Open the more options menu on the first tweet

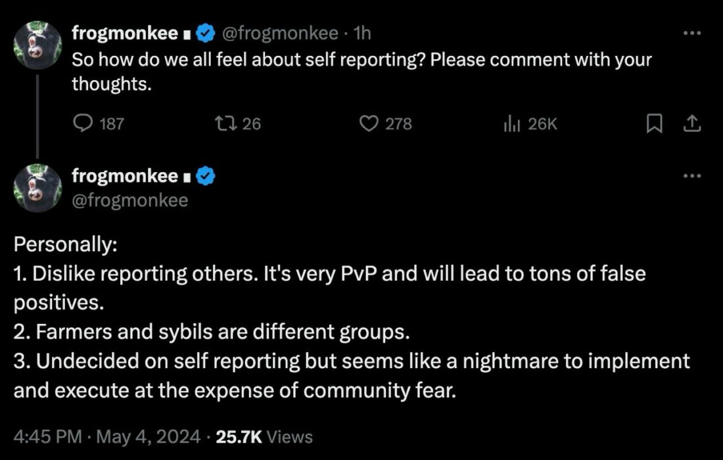click(x=692, y=34)
